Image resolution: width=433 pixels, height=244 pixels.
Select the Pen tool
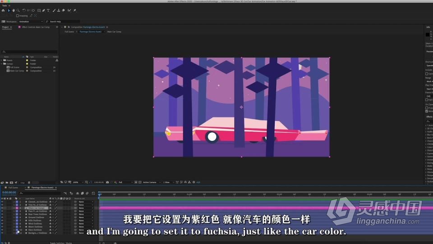(x=44, y=10)
